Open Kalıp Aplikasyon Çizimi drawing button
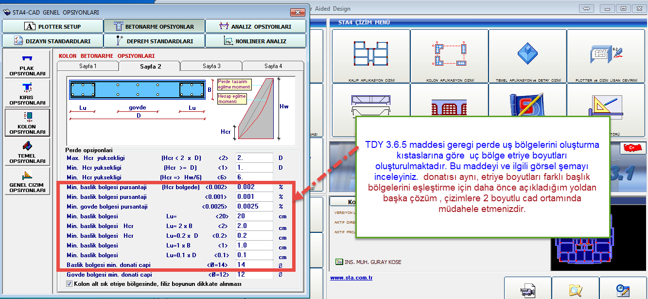This screenshot has height=299, width=648. click(x=371, y=56)
